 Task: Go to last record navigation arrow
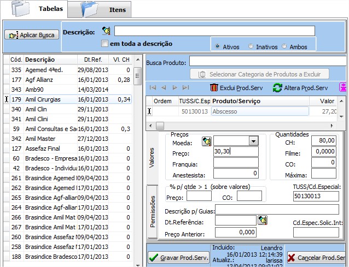(185, 87)
